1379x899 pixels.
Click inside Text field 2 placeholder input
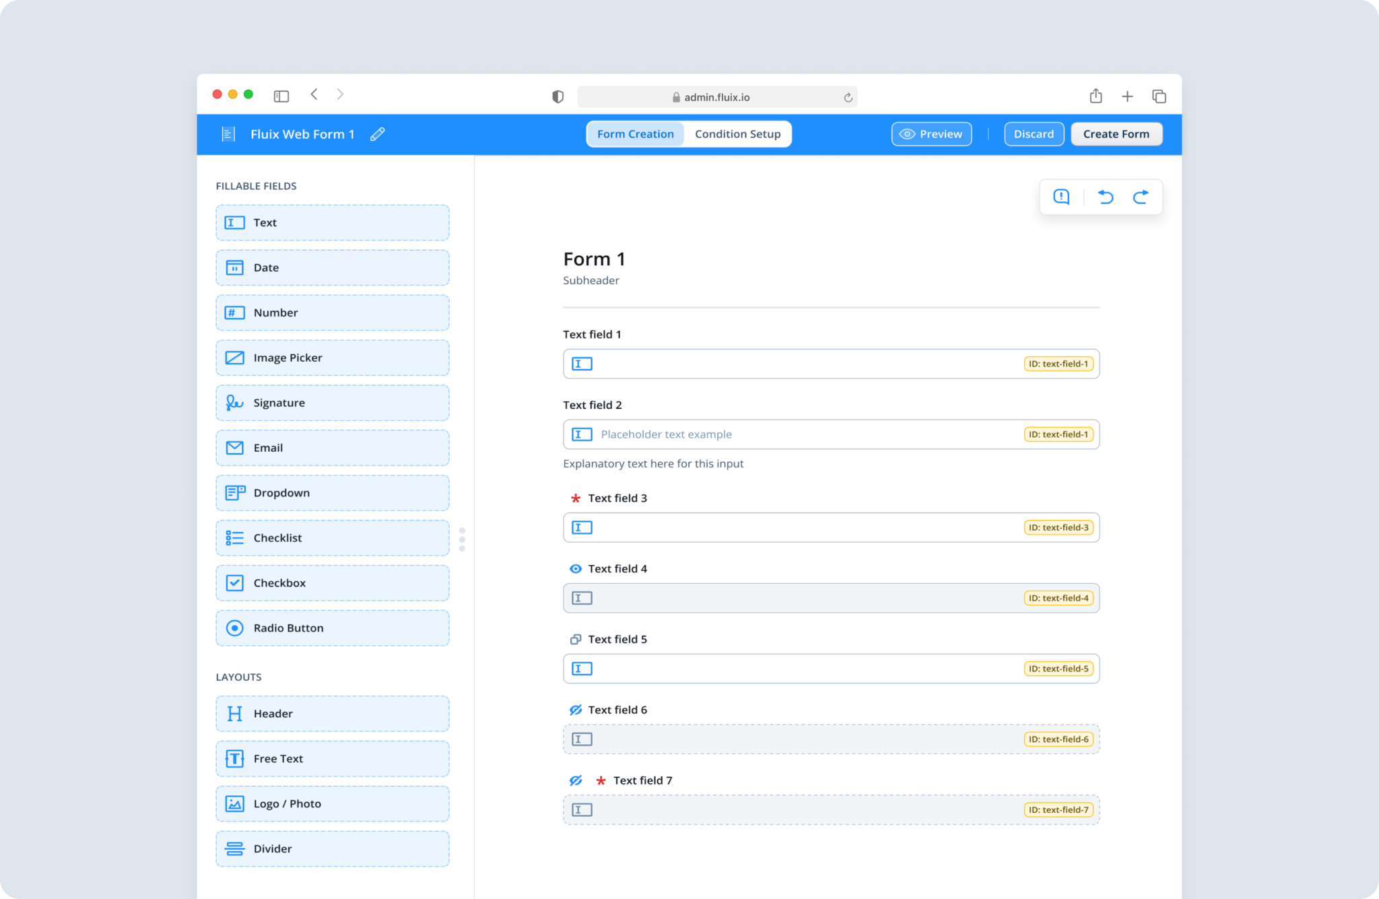tap(741, 434)
